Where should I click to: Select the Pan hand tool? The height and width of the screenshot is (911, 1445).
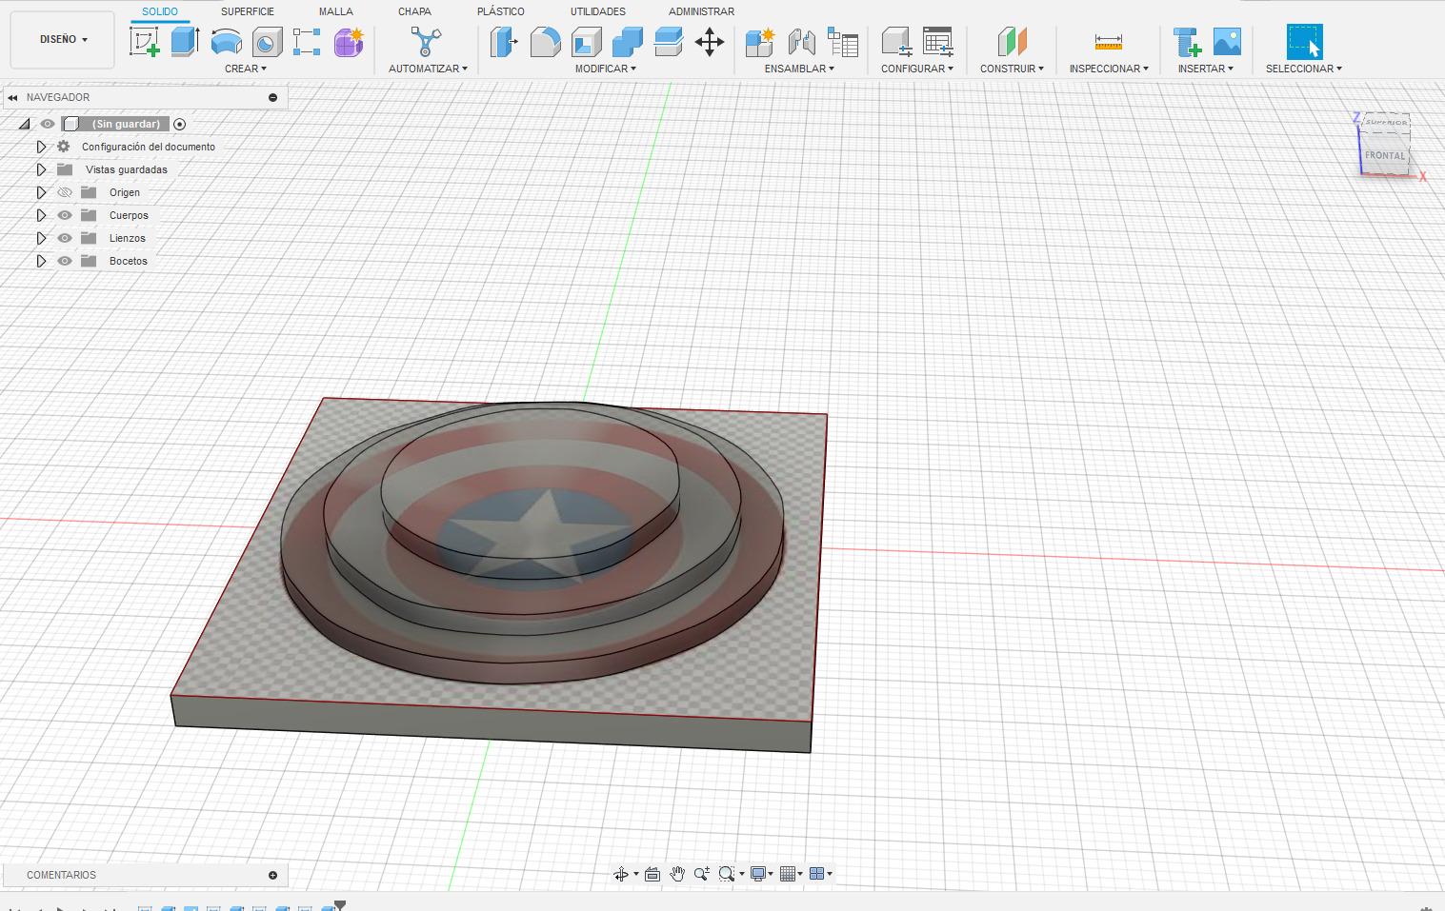[x=677, y=874]
